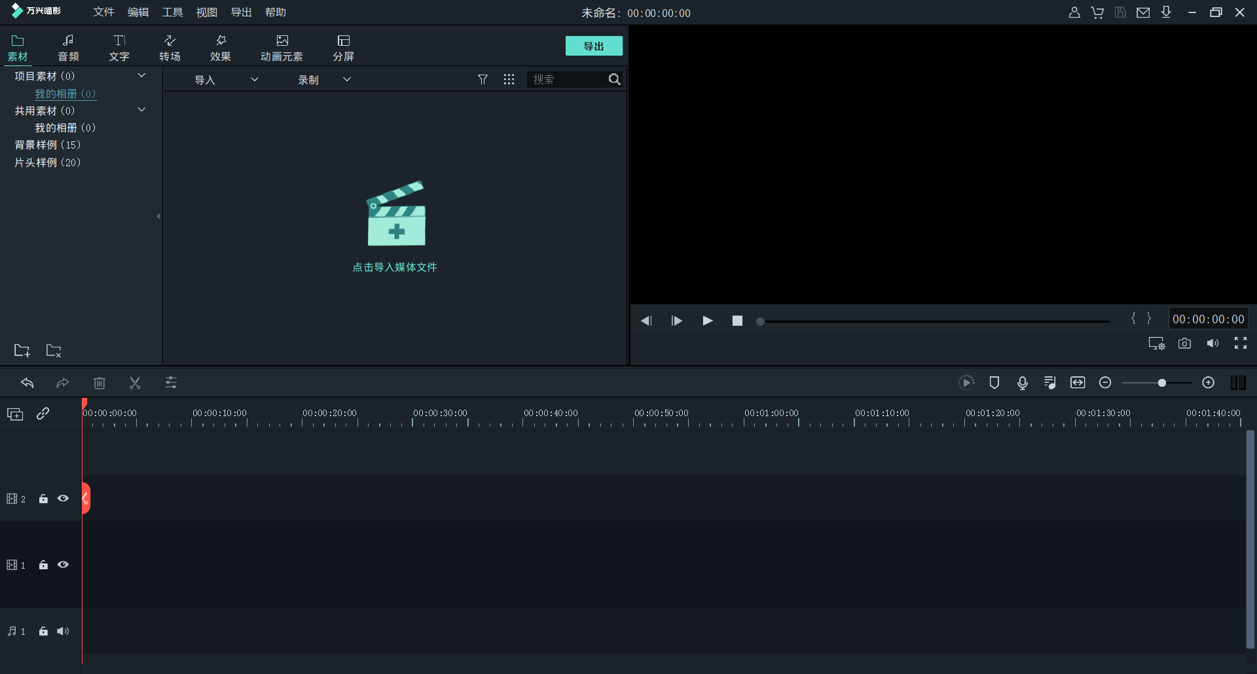The width and height of the screenshot is (1257, 674).
Task: Enter fullscreen preview mode
Action: point(1240,344)
